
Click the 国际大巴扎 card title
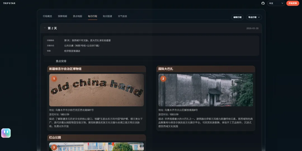(166, 69)
